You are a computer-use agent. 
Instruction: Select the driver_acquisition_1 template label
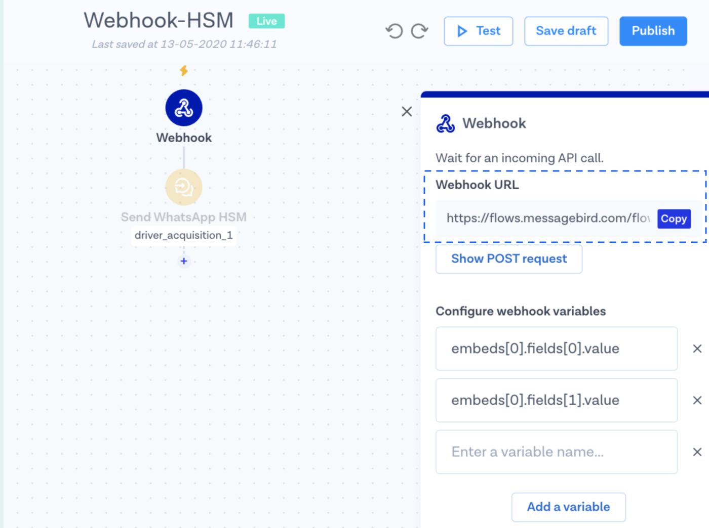[183, 236]
